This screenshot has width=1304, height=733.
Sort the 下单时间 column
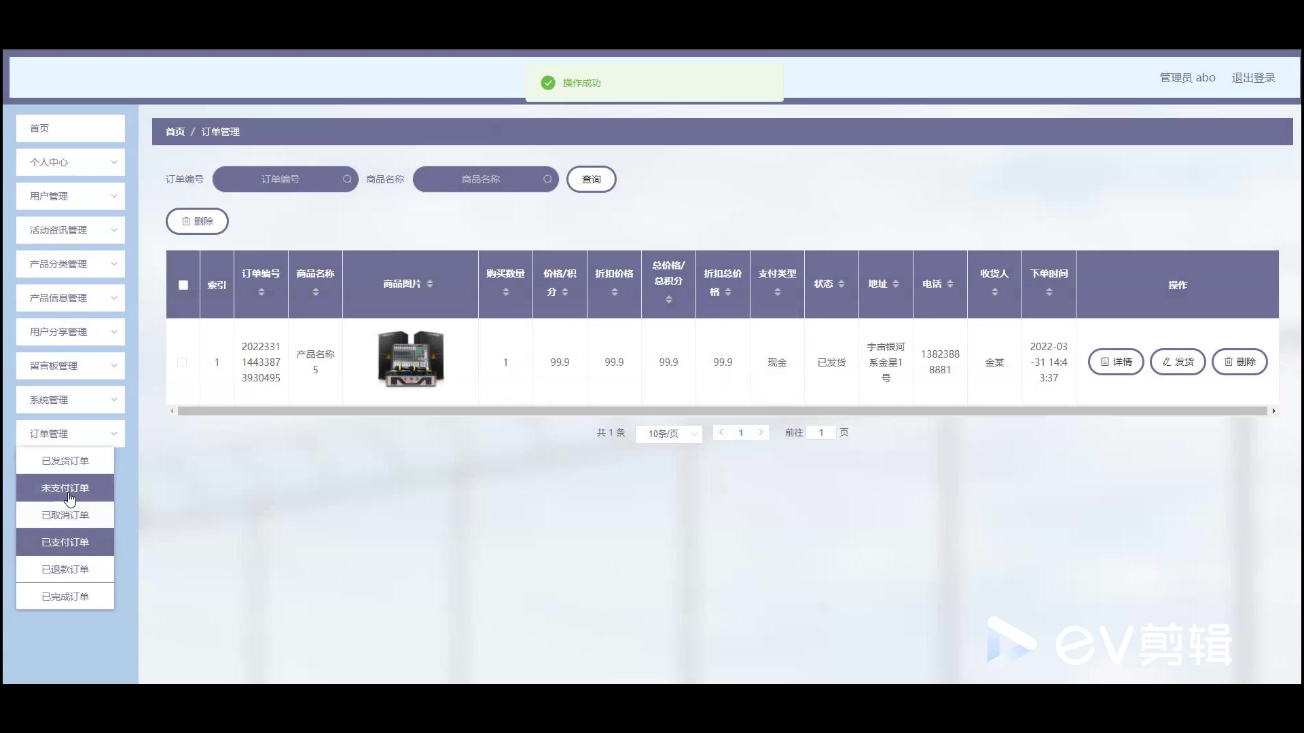pyautogui.click(x=1049, y=292)
